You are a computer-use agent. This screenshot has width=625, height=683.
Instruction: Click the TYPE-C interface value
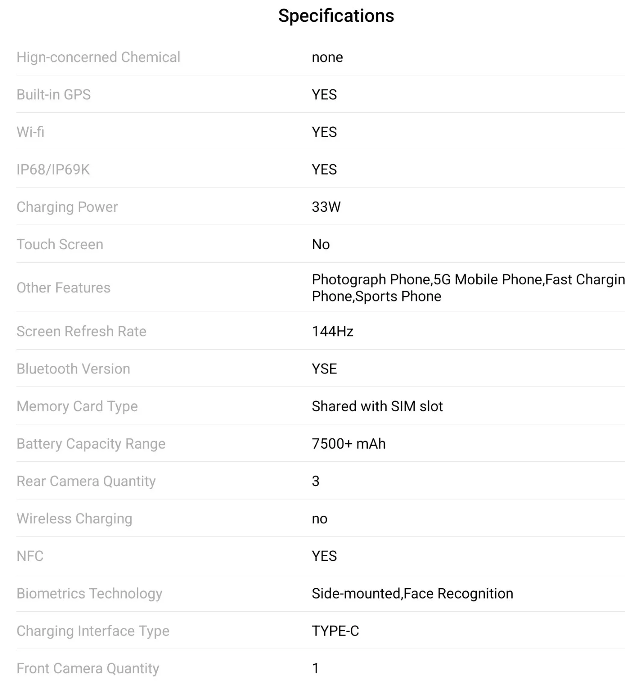point(335,631)
